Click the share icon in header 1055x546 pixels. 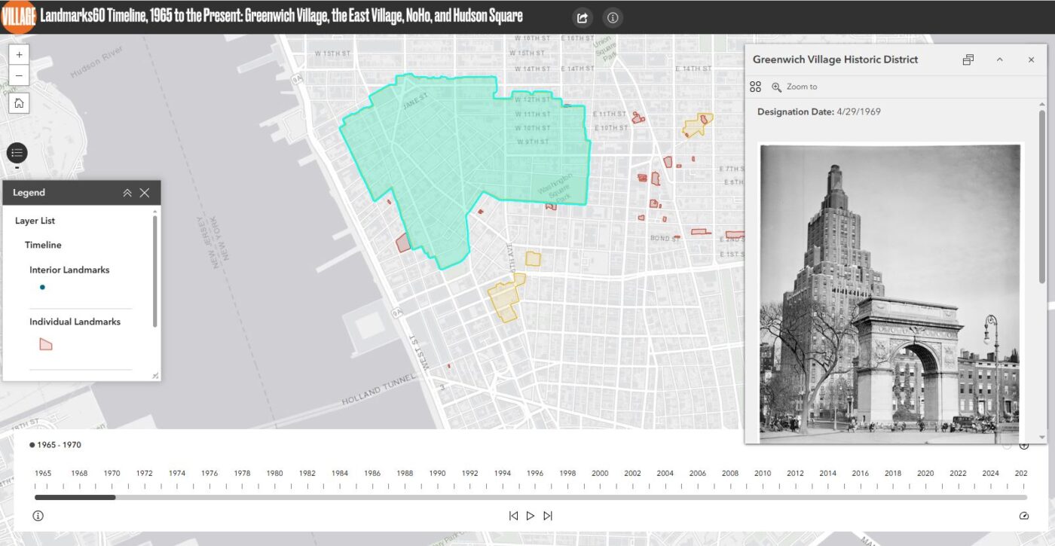583,18
